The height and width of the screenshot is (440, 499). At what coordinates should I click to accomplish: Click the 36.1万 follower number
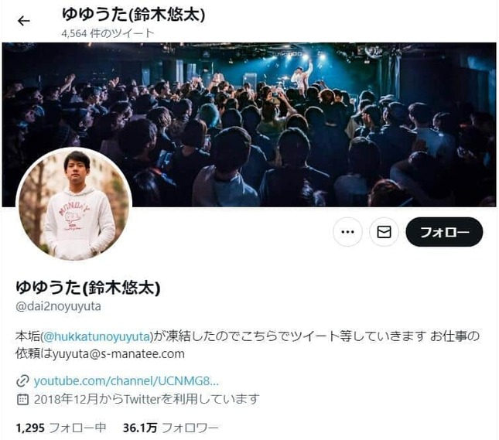pos(140,428)
